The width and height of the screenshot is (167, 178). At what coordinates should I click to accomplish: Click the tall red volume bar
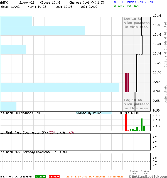coord(126,122)
